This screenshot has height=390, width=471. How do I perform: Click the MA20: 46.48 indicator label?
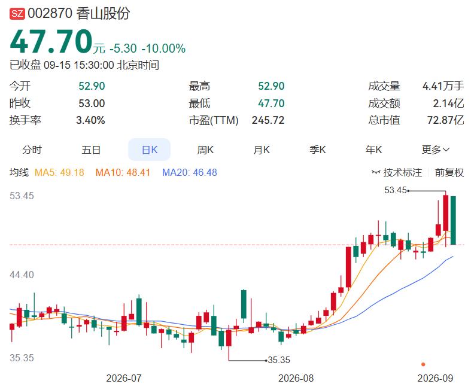[190, 172]
